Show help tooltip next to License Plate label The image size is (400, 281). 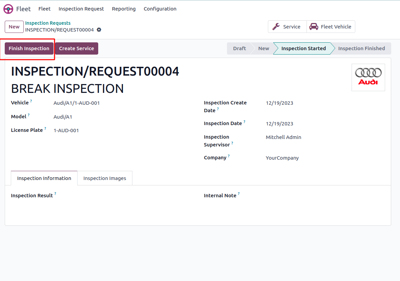click(45, 128)
